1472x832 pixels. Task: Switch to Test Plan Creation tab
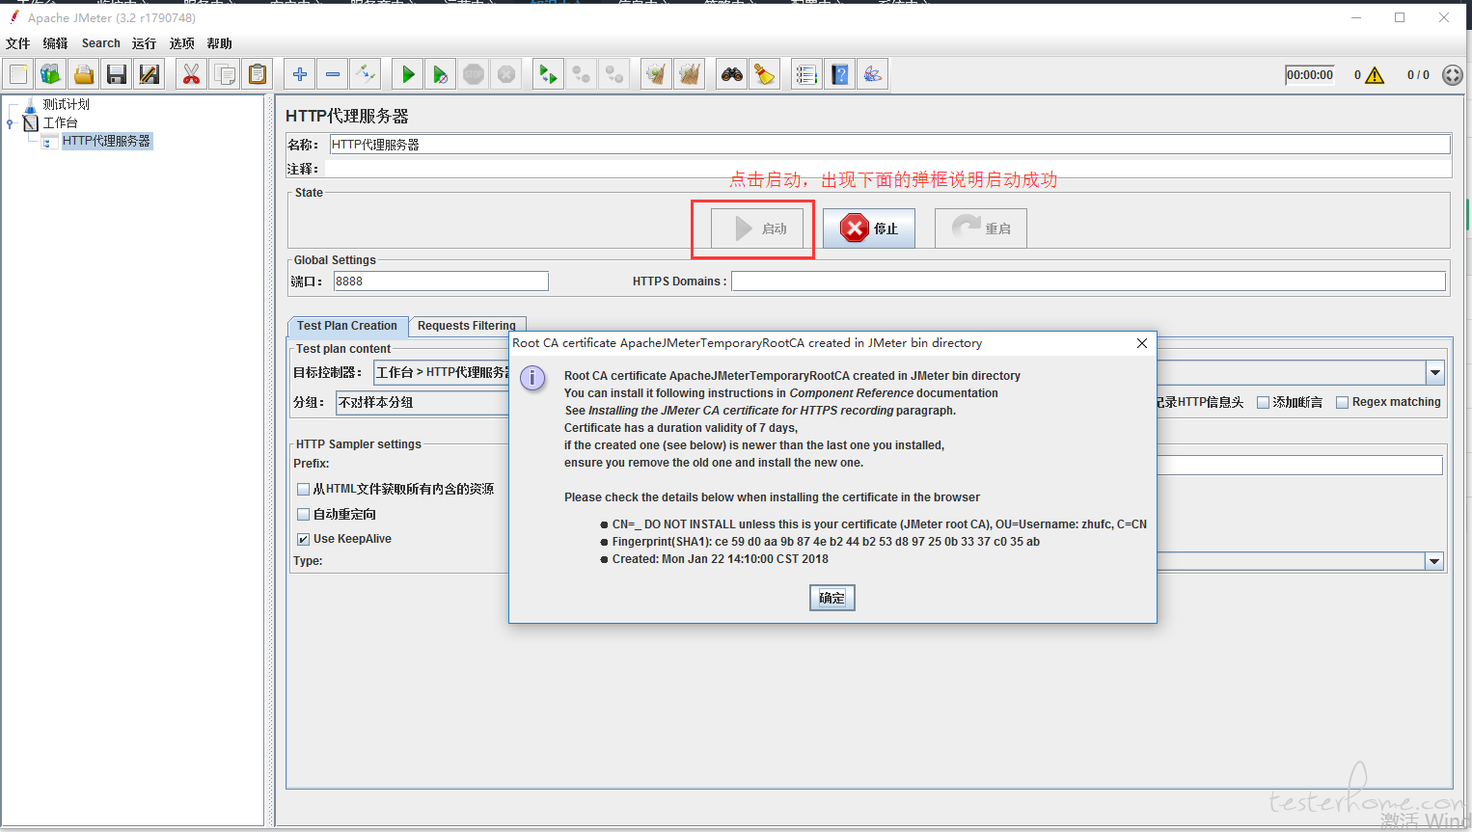click(347, 326)
